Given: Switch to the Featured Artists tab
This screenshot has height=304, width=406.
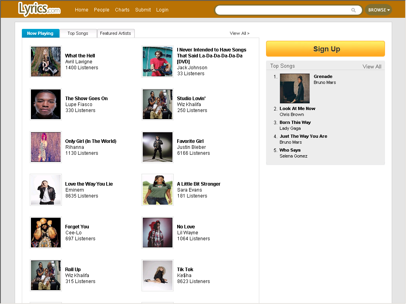Looking at the screenshot, I should 115,33.
